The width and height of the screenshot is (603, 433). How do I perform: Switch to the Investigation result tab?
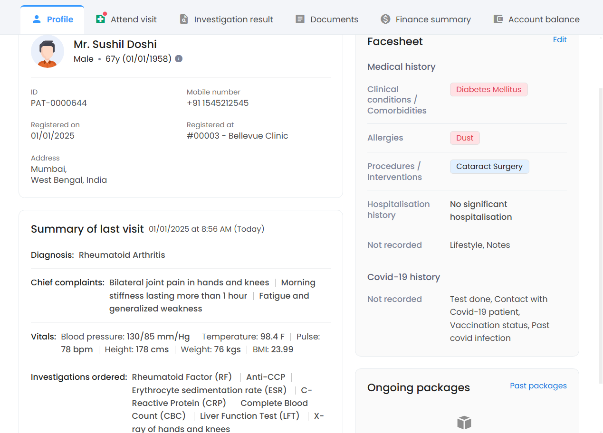[x=233, y=19]
